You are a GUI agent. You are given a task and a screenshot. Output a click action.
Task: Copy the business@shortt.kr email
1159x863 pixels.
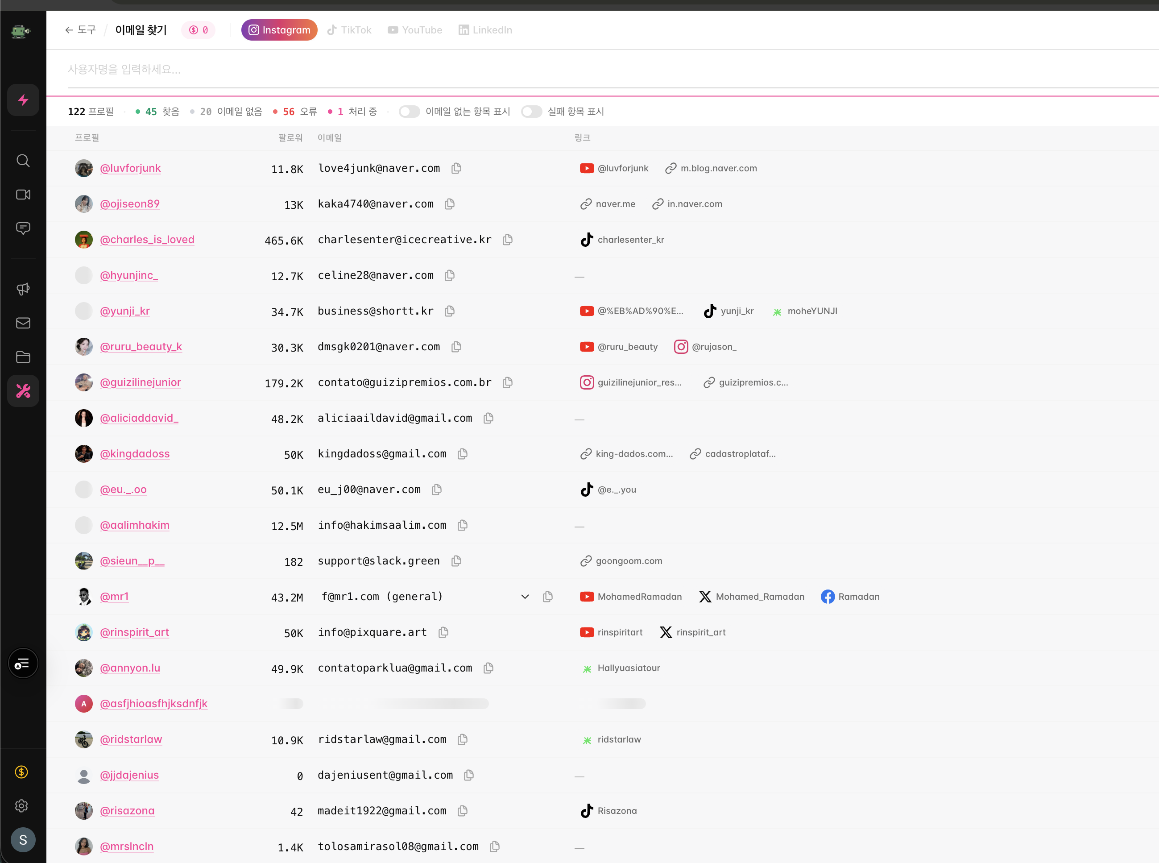pos(450,311)
